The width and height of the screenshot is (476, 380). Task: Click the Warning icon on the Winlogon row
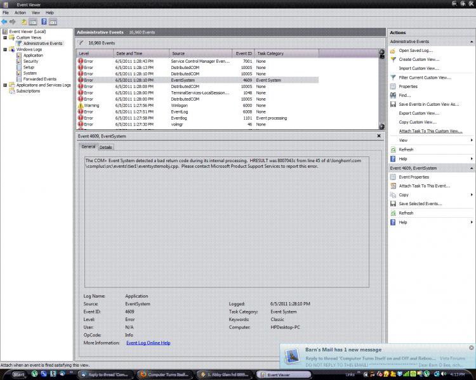tap(81, 106)
